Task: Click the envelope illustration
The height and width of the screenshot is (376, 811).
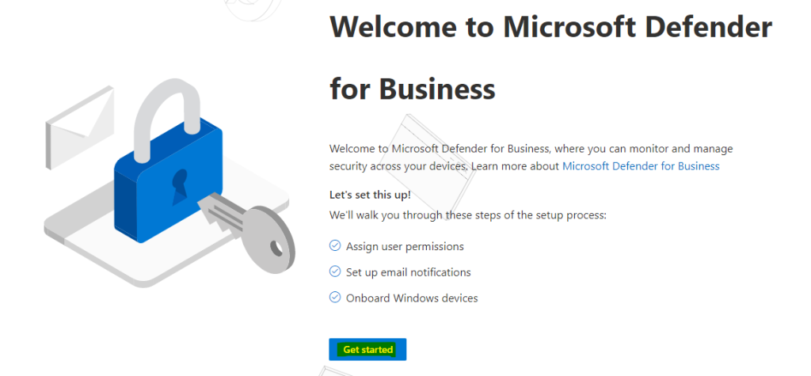Action: click(x=80, y=127)
